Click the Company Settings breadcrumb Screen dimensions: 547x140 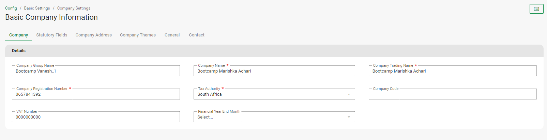[x=74, y=8]
